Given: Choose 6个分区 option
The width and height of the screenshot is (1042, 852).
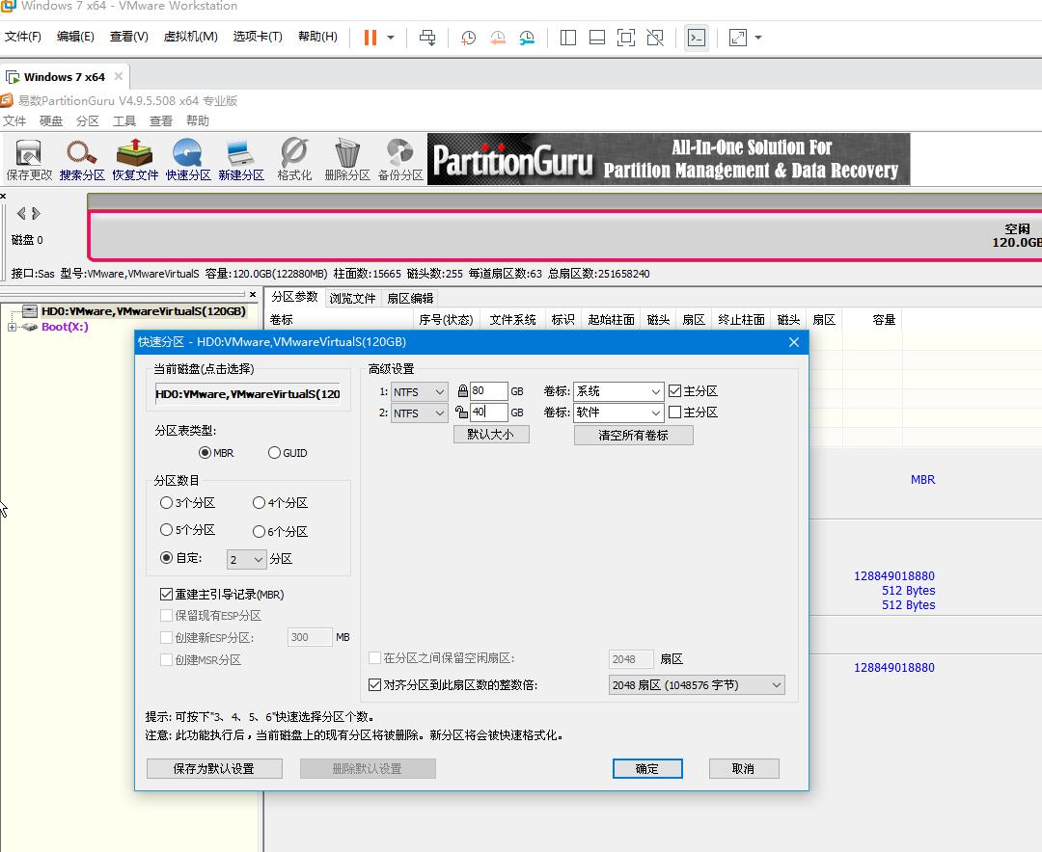Looking at the screenshot, I should click(x=260, y=531).
